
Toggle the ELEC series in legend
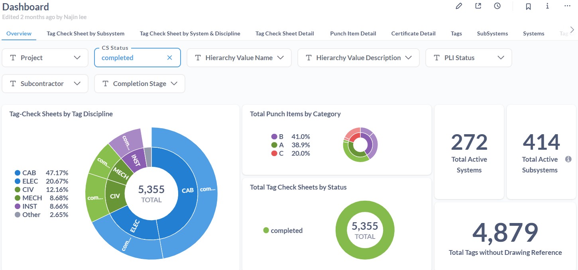tap(30, 181)
